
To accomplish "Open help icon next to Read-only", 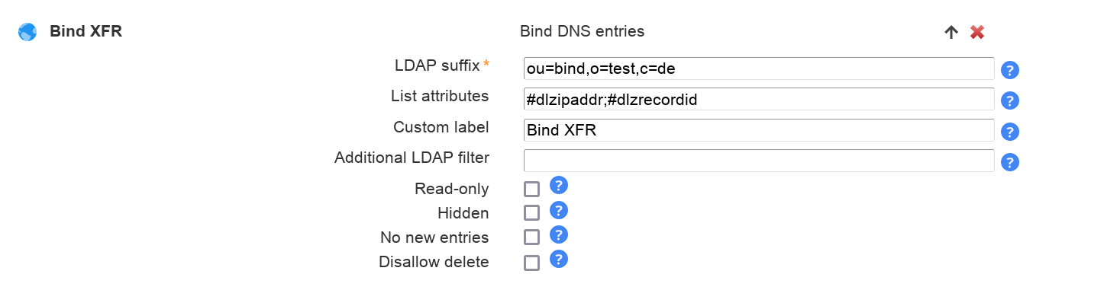I will pos(559,185).
